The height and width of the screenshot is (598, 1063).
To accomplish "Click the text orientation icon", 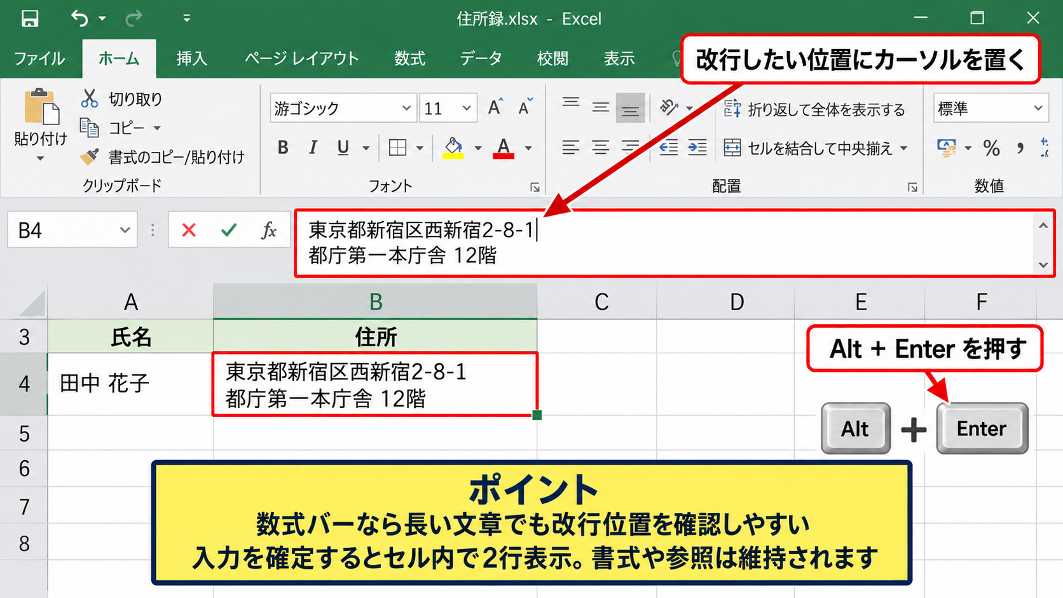I will click(x=669, y=107).
